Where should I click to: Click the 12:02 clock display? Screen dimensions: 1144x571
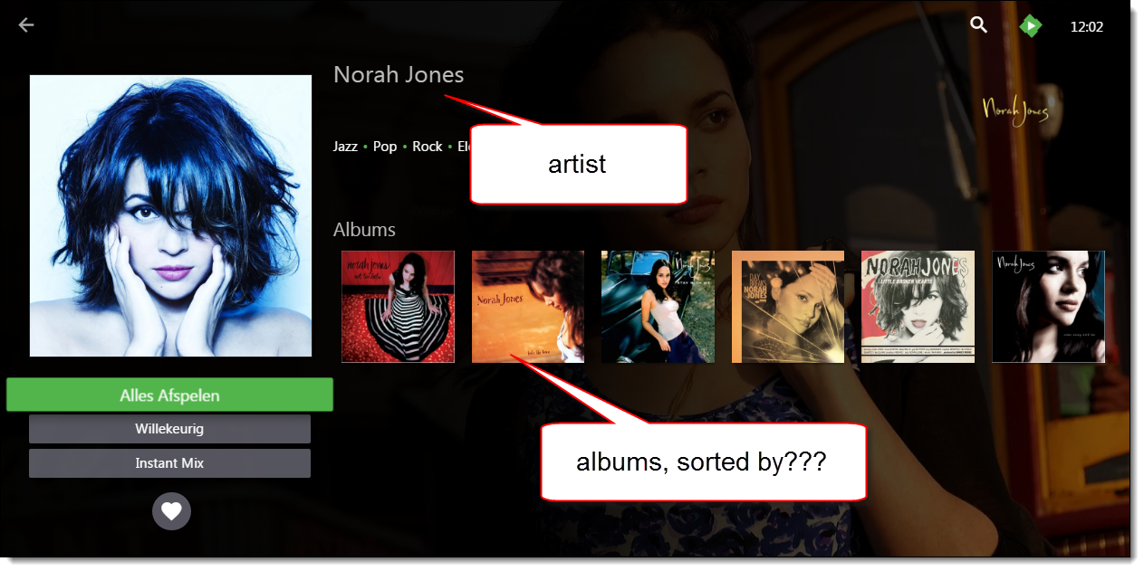(1087, 27)
